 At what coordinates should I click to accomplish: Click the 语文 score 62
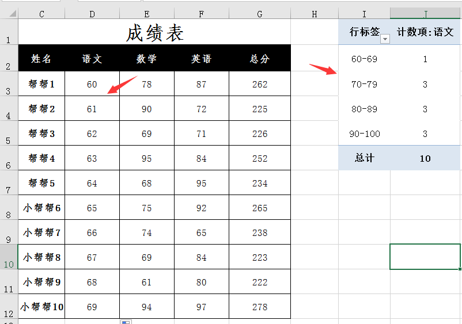pyautogui.click(x=92, y=134)
